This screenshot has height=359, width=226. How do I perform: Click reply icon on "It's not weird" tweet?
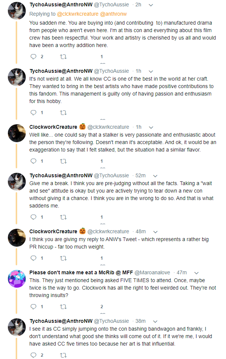click(33, 113)
